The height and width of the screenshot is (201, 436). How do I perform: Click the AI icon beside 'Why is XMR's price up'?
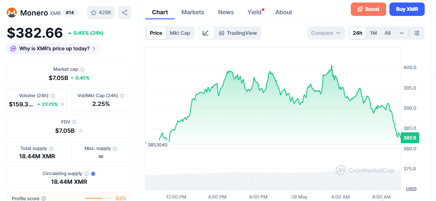(x=13, y=49)
